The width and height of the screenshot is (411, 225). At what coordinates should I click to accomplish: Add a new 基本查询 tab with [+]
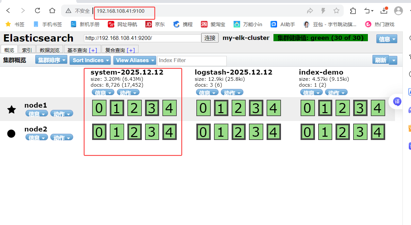coord(93,50)
